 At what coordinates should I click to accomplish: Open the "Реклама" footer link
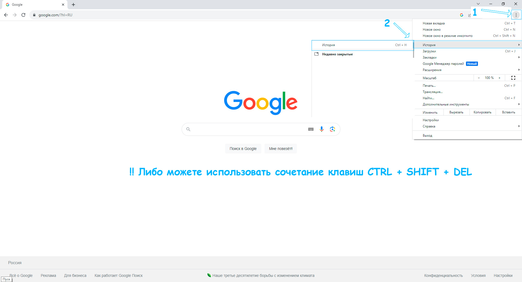point(48,275)
